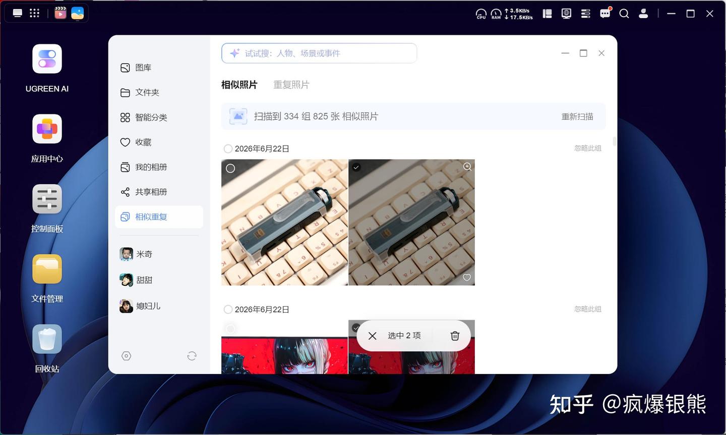Viewport: 726px width, 435px height.
Task: Click the show desktop icon in top bar
Action: (18, 14)
